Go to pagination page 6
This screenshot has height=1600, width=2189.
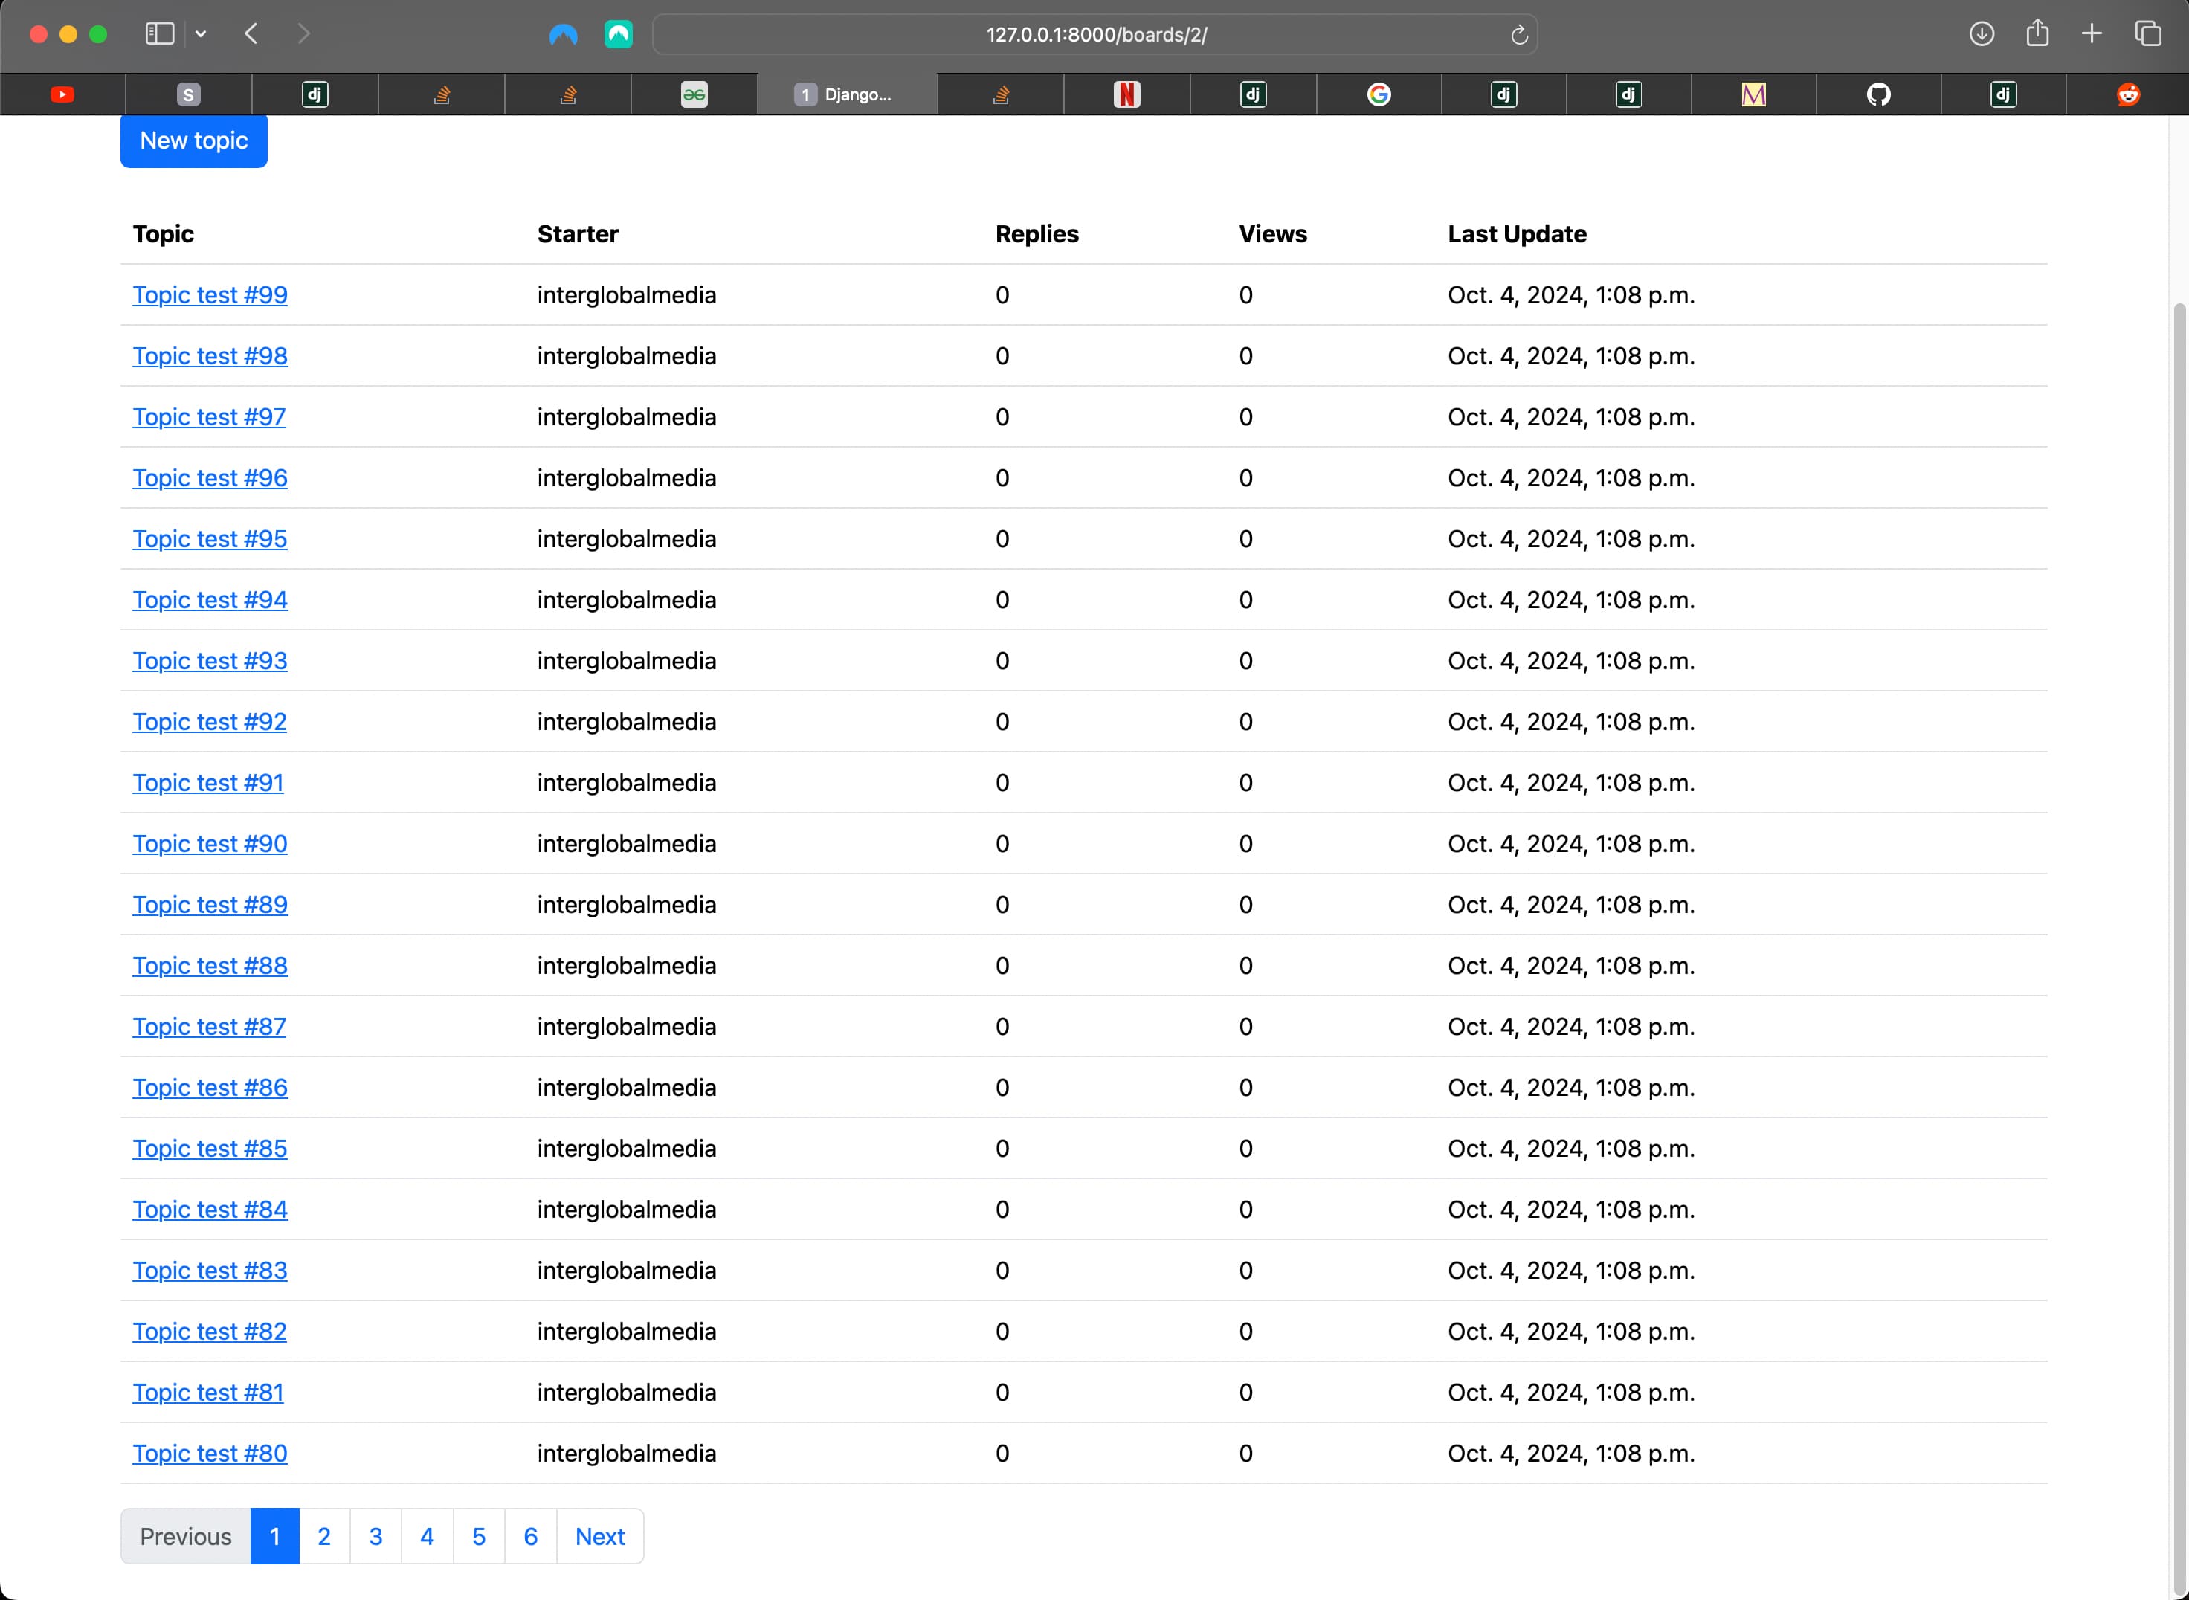[531, 1537]
